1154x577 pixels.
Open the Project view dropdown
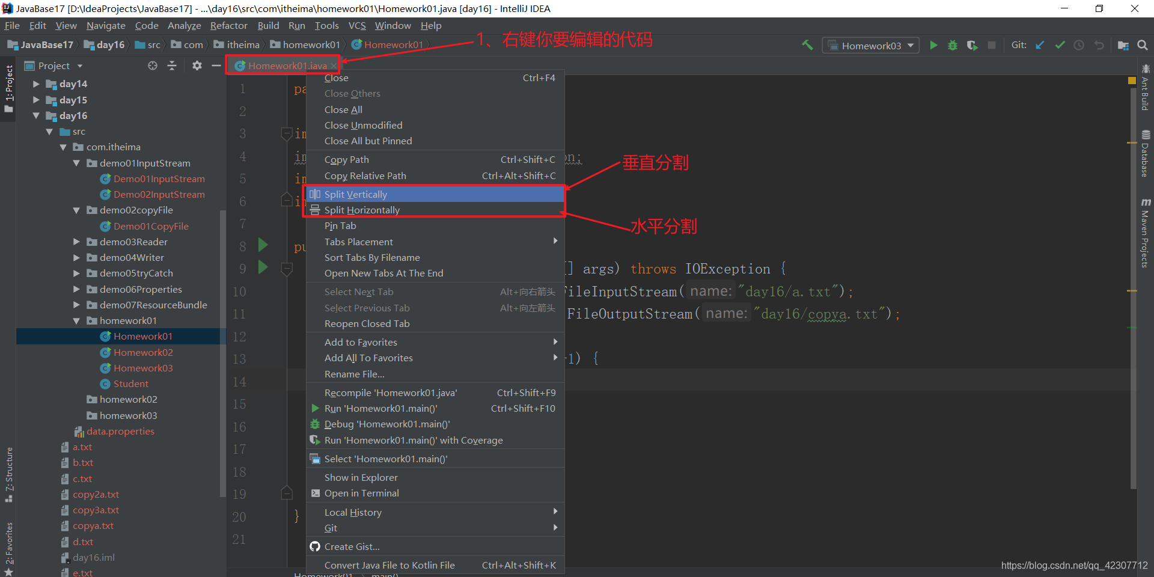[x=79, y=66]
